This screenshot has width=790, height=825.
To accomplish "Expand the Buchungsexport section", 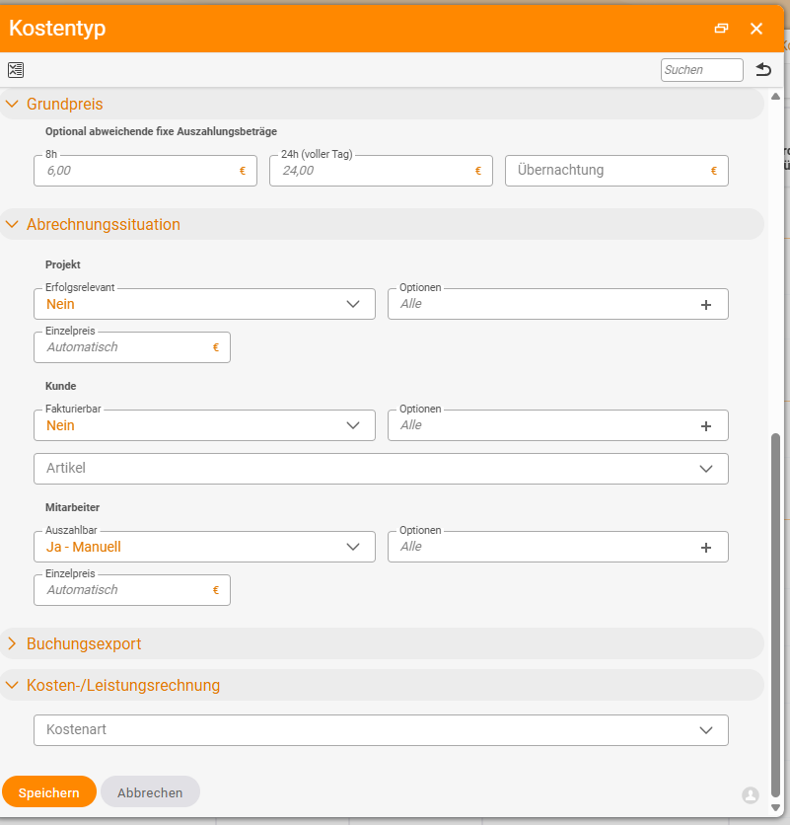I will point(12,643).
